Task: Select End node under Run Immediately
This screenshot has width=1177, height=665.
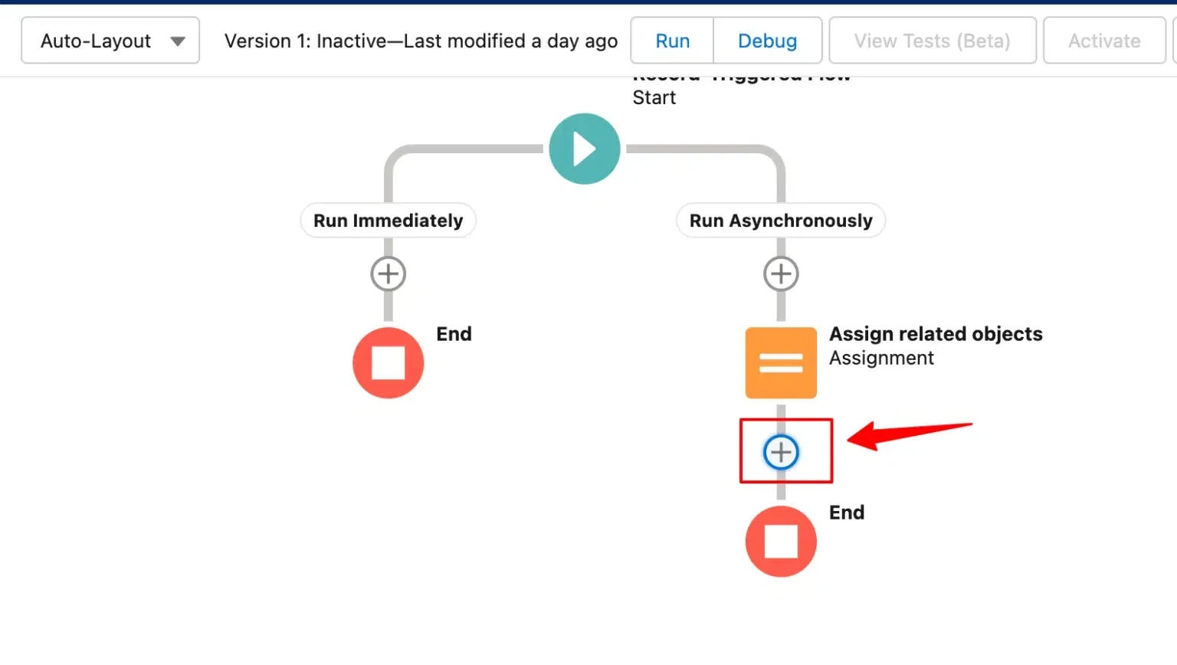Action: pos(389,362)
